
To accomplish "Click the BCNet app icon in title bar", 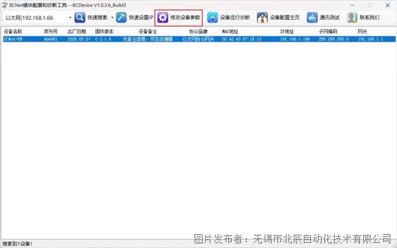I will point(5,5).
